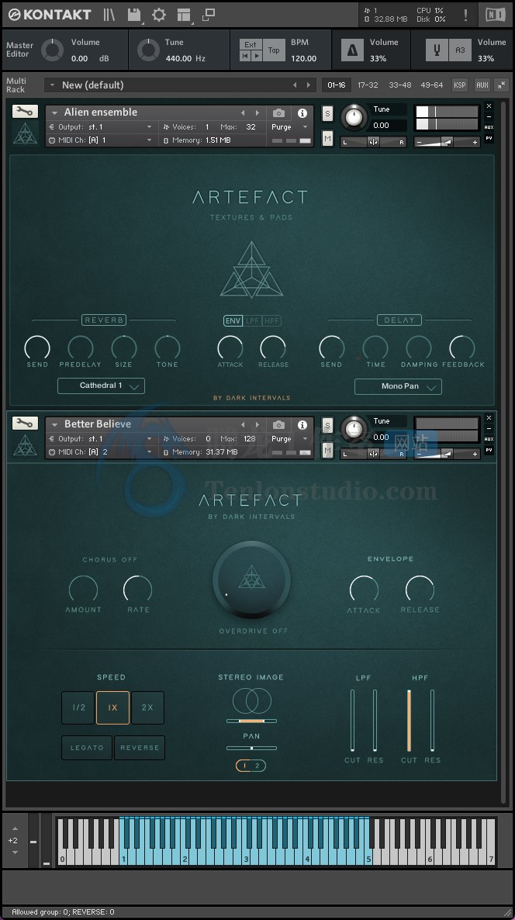Toggle the metronome icon
The height and width of the screenshot is (920, 515).
coord(352,50)
